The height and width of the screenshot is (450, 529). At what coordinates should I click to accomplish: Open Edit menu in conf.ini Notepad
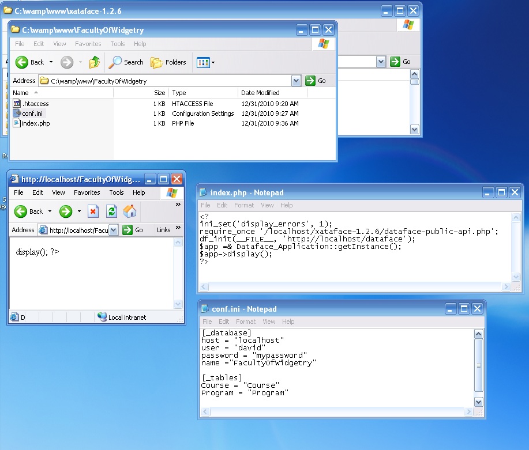tap(224, 322)
